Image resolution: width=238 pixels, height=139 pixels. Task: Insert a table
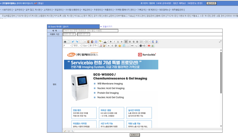124,46
